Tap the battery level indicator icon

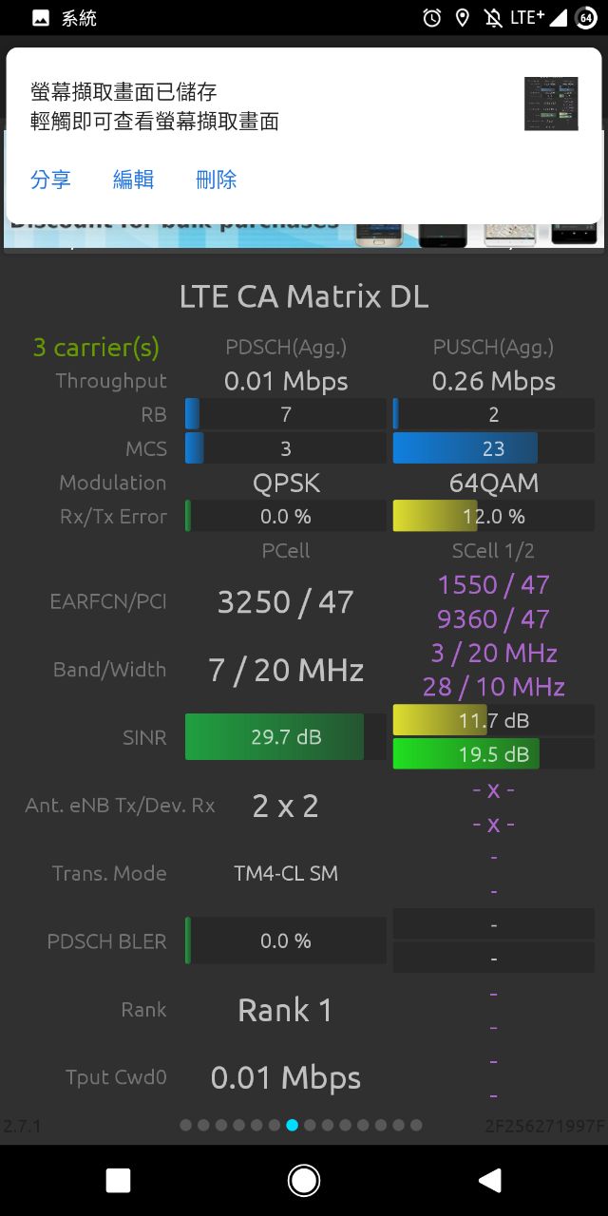click(x=586, y=18)
